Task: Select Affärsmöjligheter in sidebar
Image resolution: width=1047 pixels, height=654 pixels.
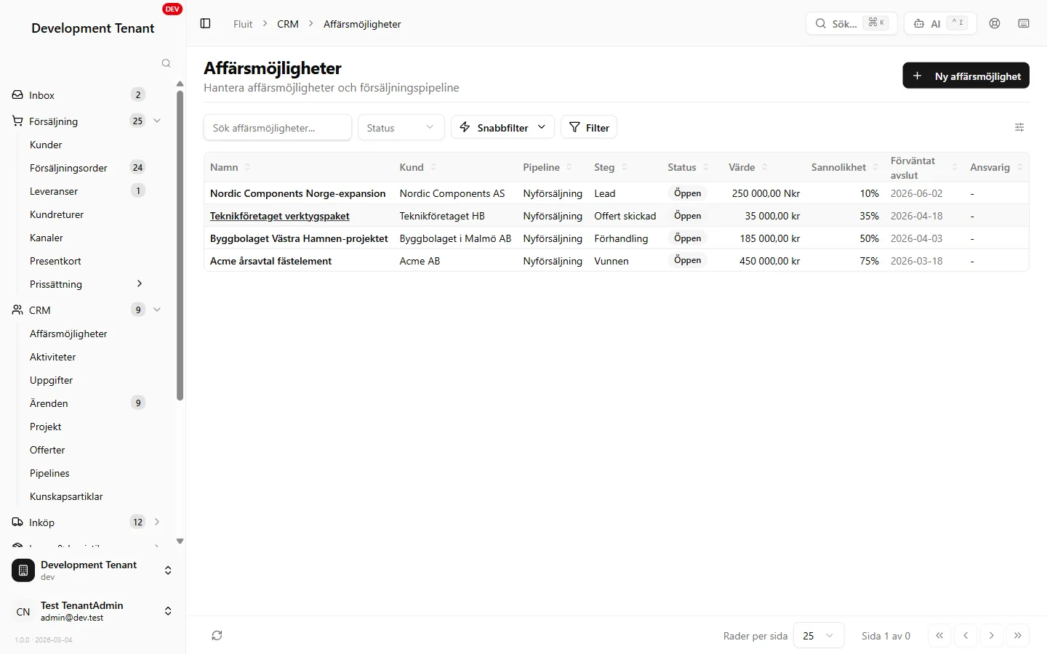Action: click(68, 334)
